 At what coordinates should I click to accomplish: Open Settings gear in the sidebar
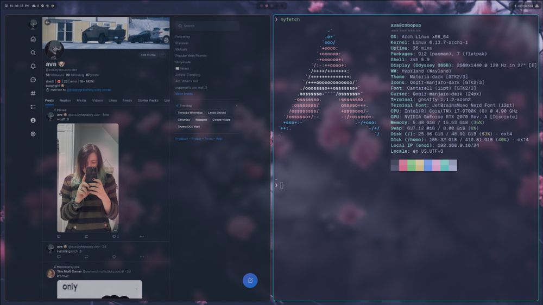(33, 134)
